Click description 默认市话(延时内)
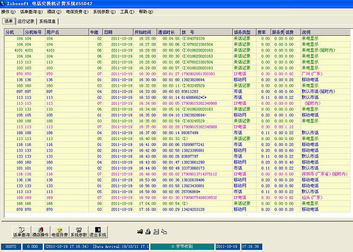 [318, 92]
